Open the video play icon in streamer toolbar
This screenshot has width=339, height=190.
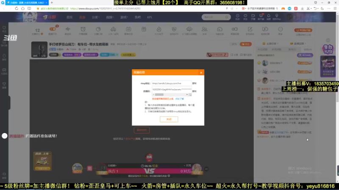pyautogui.click(x=265, y=29)
